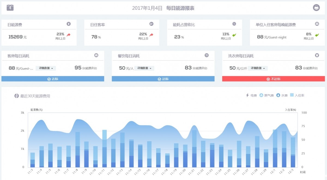Toggle the 电费 legend series
Viewport: 327px width, 180px height.
click(x=251, y=95)
